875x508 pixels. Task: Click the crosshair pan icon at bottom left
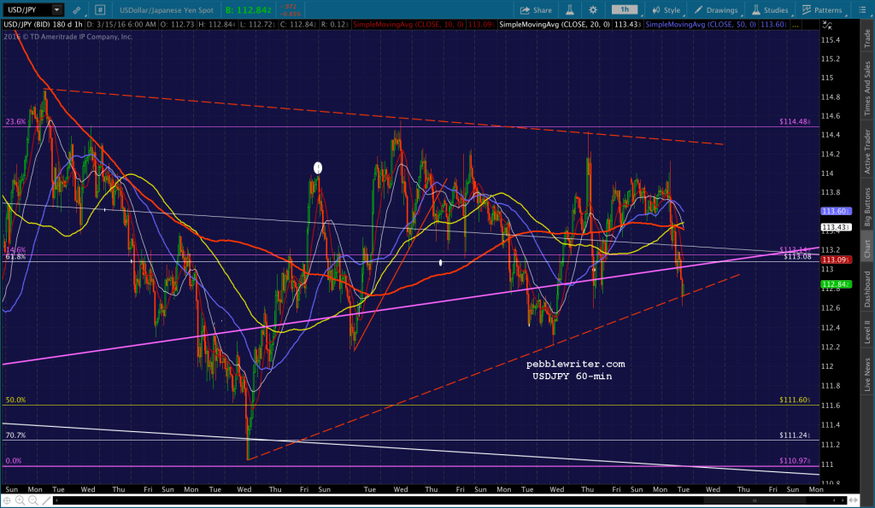(7, 501)
